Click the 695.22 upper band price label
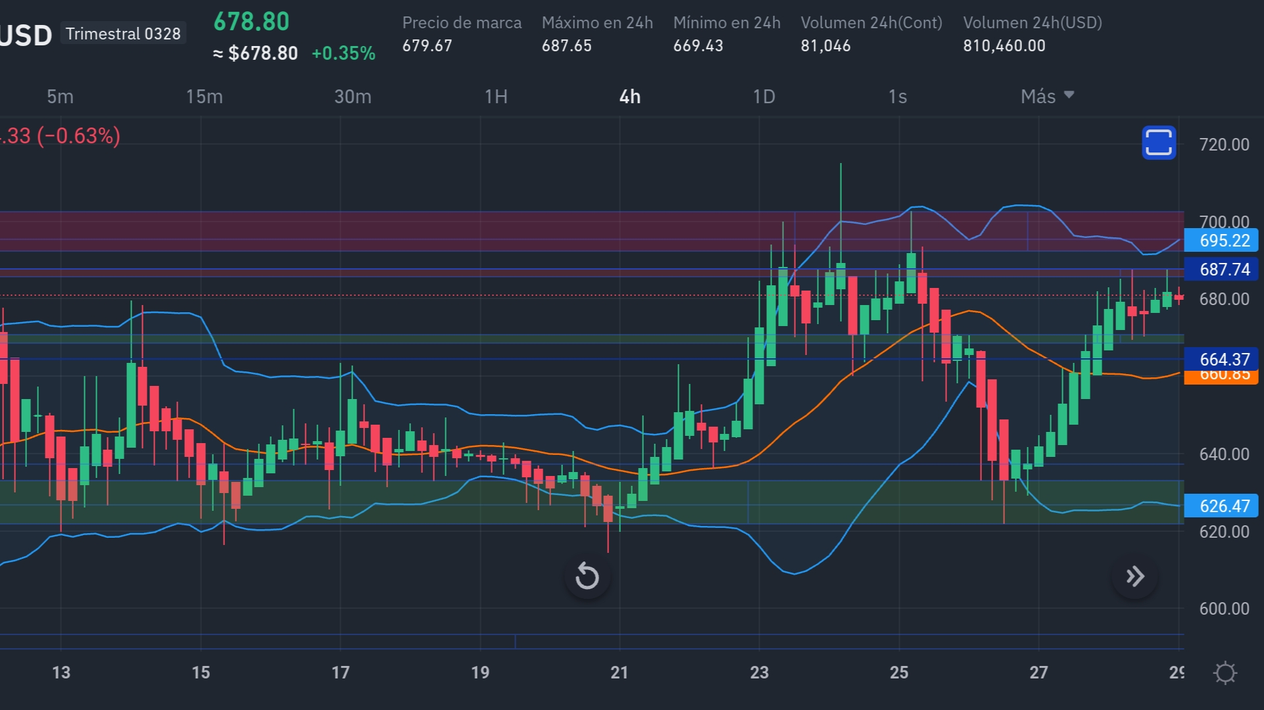The height and width of the screenshot is (710, 1264). click(x=1221, y=241)
